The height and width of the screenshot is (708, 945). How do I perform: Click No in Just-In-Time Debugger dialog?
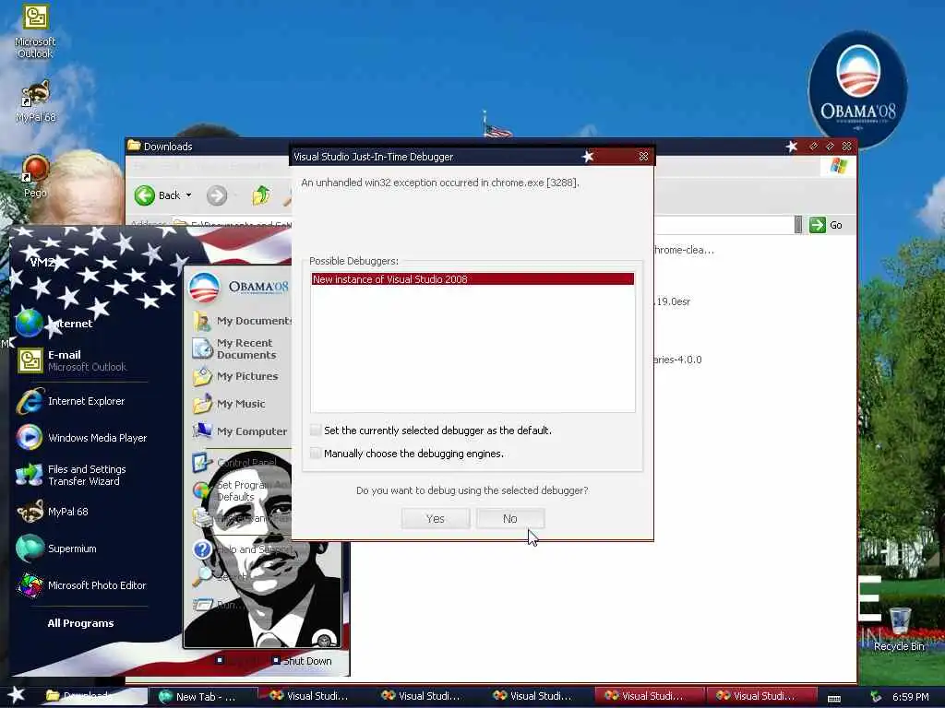click(509, 518)
